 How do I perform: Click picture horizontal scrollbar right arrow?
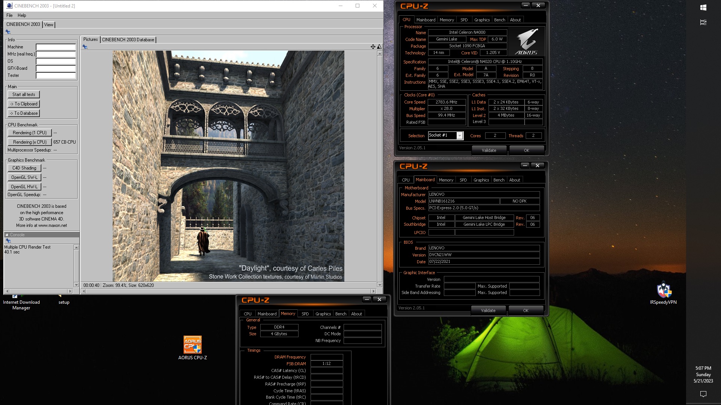[373, 291]
